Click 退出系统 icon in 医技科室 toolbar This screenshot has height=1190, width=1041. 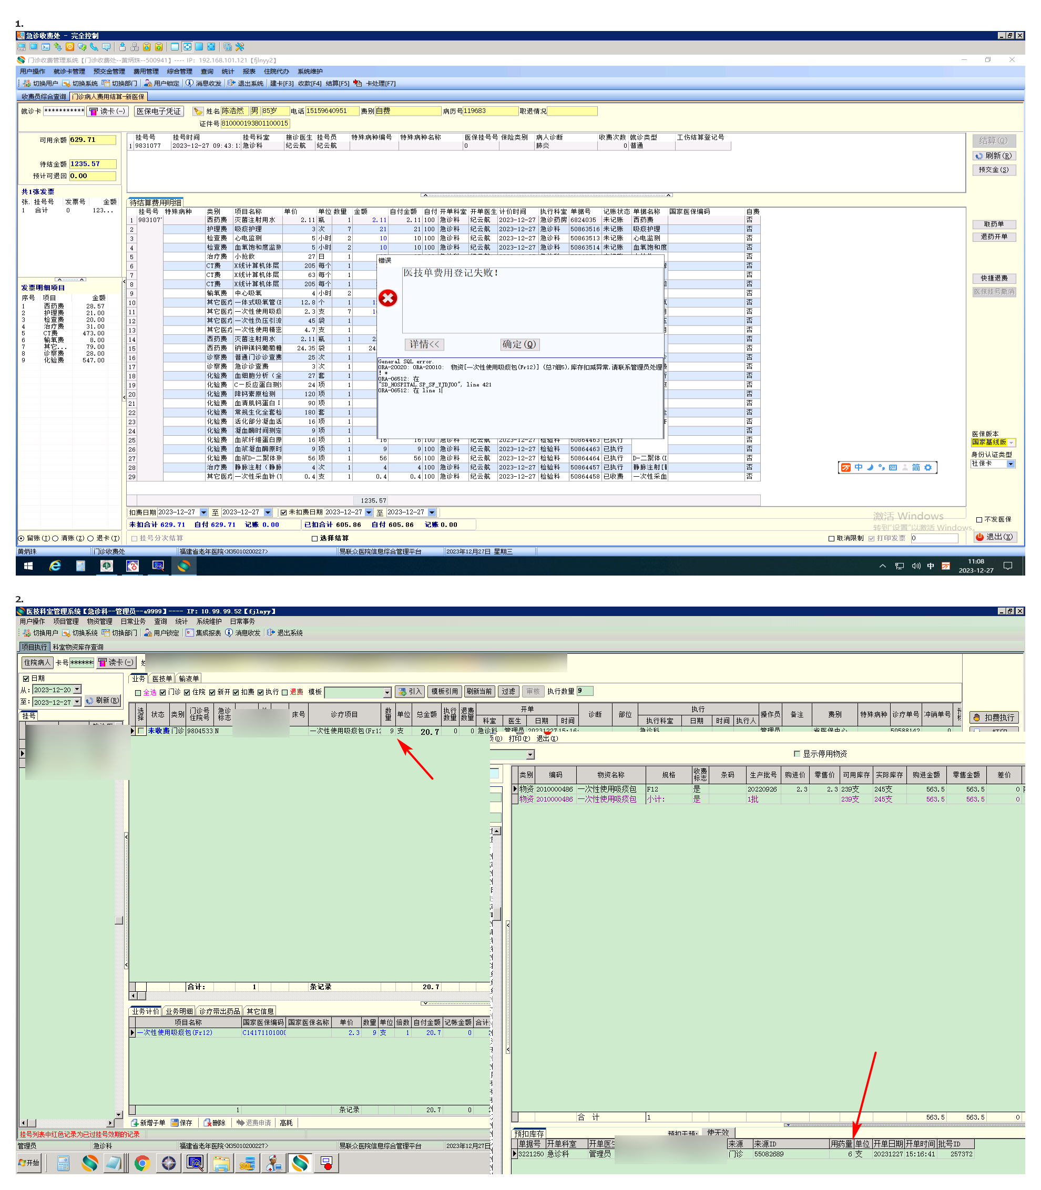[271, 633]
